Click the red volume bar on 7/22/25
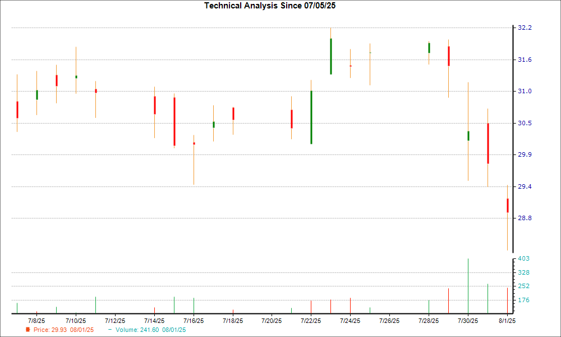561x337 pixels. tap(311, 307)
